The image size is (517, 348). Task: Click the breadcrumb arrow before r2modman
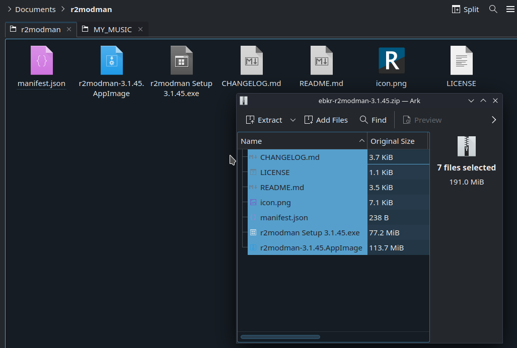tap(63, 9)
